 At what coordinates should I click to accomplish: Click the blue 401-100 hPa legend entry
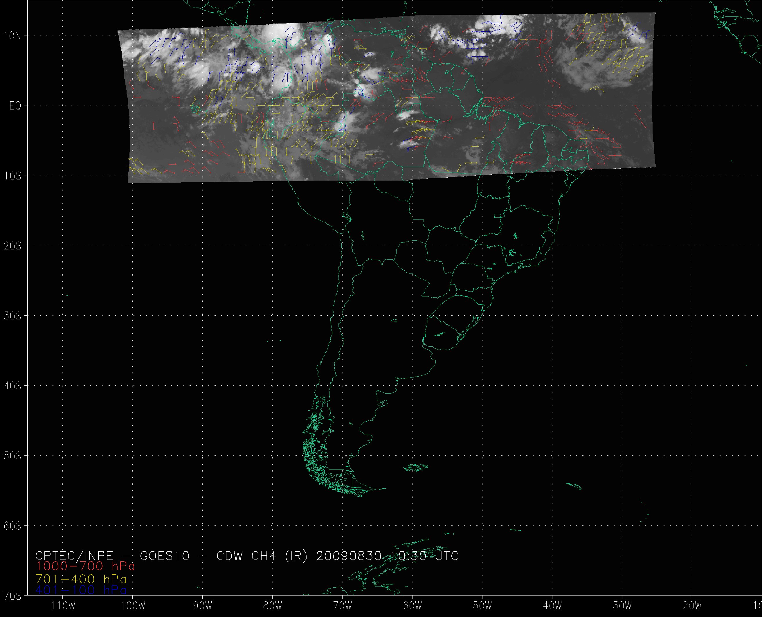(81, 590)
